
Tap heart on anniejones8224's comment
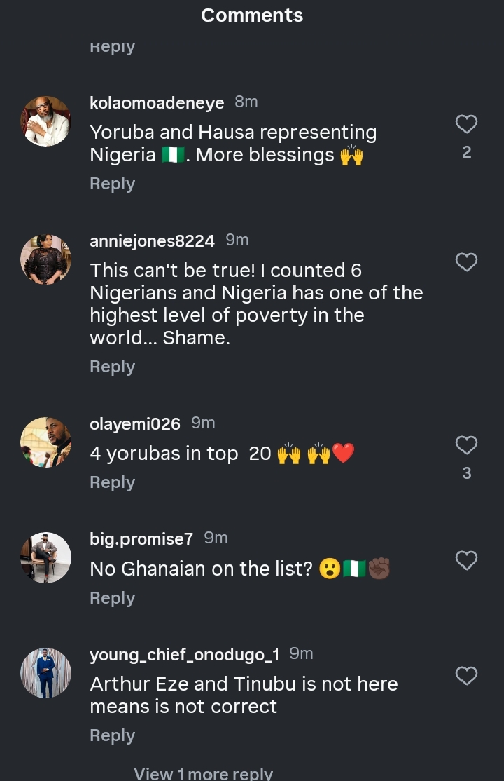[x=466, y=263]
